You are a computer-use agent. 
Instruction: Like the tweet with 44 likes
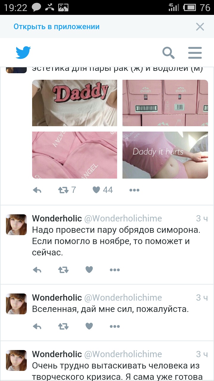103,190
